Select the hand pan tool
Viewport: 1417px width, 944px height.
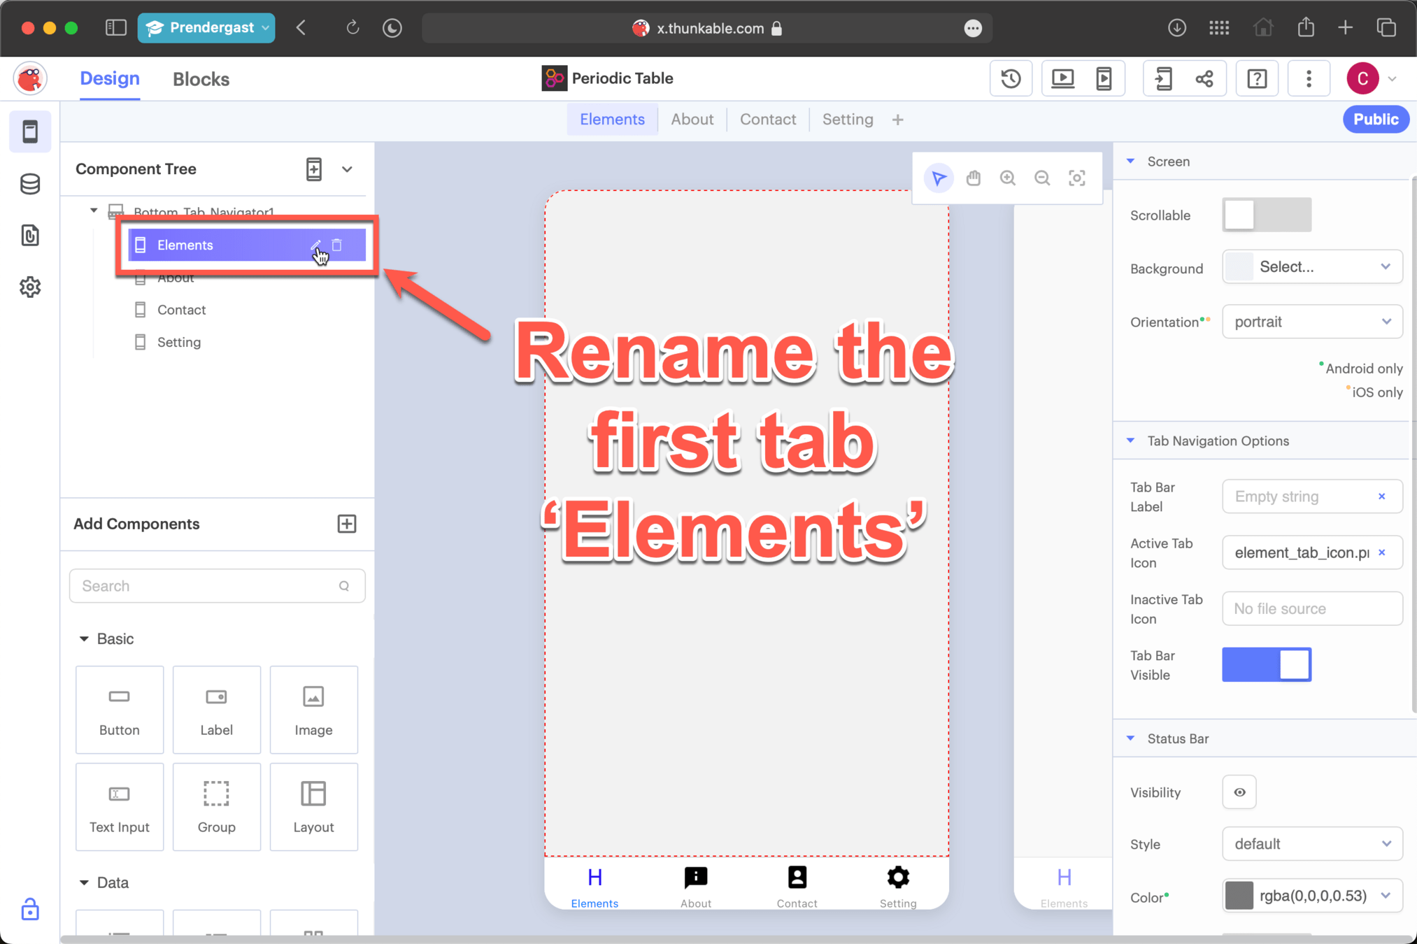coord(973,178)
